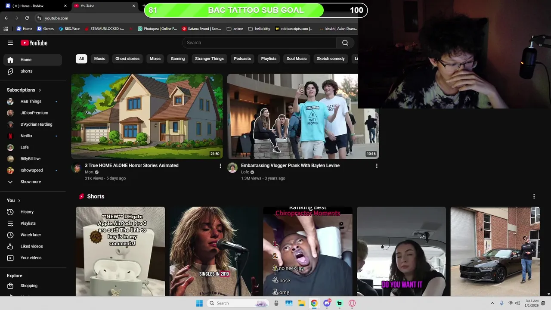Close the YouTube browser tab

tap(133, 6)
